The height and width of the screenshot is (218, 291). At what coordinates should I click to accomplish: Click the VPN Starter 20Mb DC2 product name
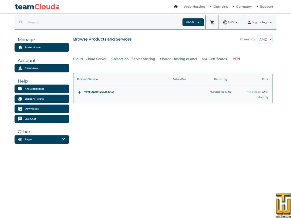(99, 92)
